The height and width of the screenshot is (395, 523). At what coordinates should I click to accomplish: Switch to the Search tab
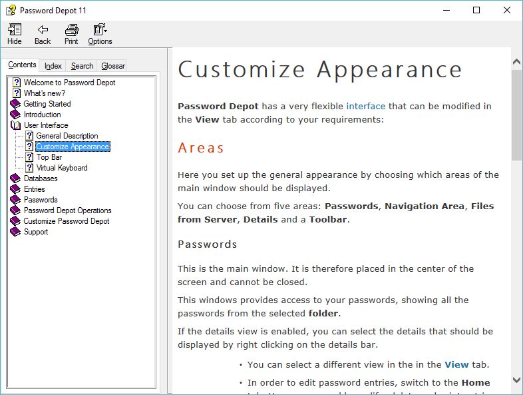coord(82,66)
